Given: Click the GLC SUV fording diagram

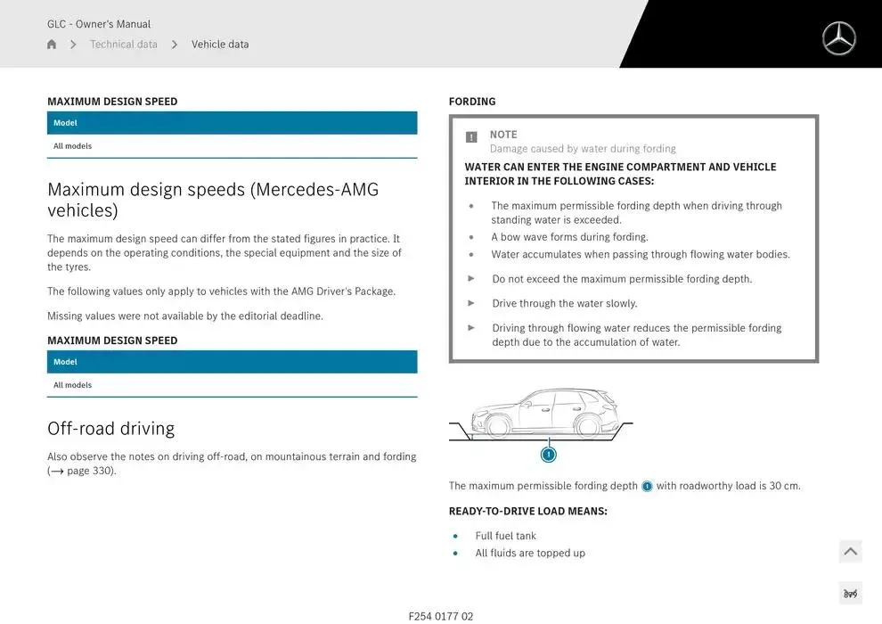Looking at the screenshot, I should click(542, 415).
